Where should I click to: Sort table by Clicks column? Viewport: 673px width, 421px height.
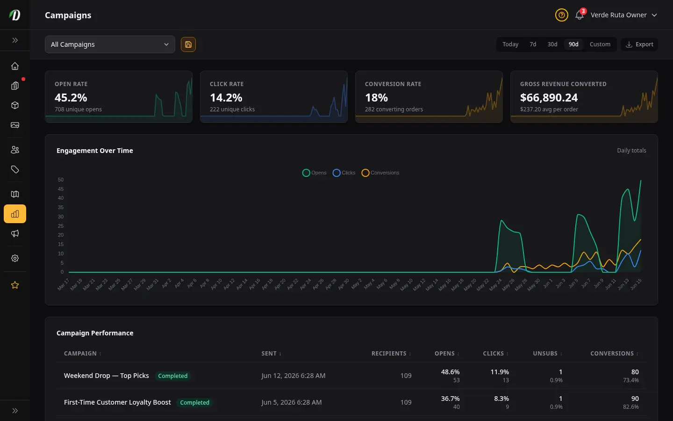[495, 354]
